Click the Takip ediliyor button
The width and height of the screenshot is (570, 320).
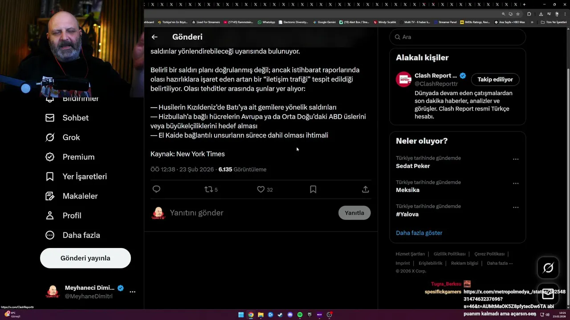click(495, 80)
